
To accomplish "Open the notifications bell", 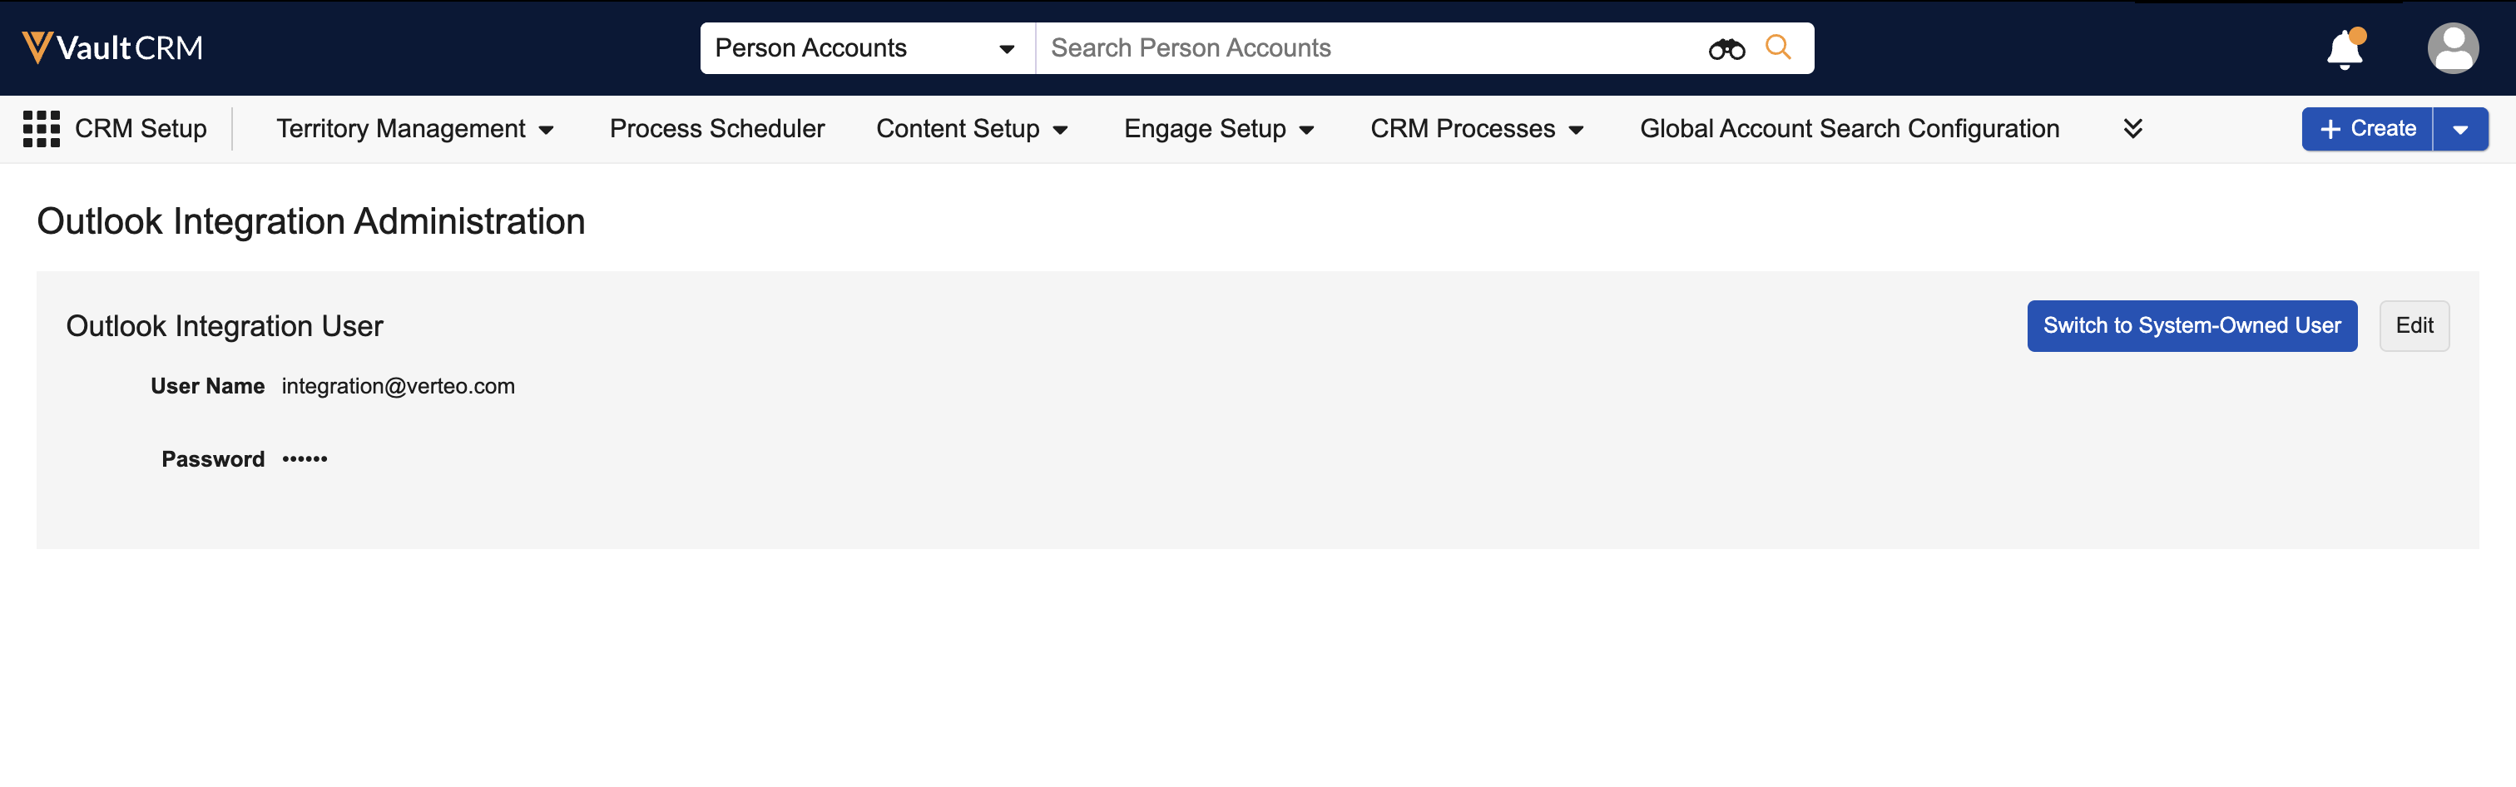I will pyautogui.click(x=2344, y=49).
